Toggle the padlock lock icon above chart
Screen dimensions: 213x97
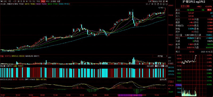pyautogui.click(x=161, y=4)
